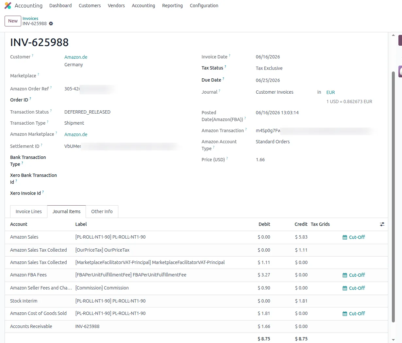Viewport: 402px width, 343px height.
Task: Select the Amazon FBA Fees account cell
Action: click(28, 275)
